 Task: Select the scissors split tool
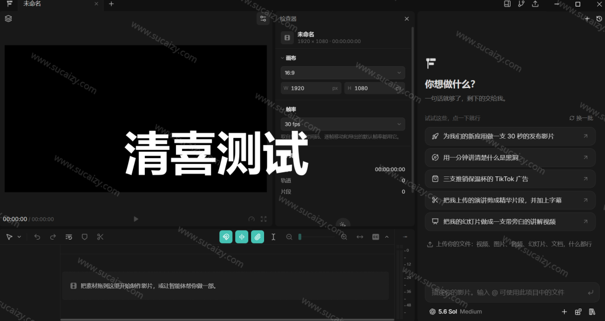(x=100, y=237)
